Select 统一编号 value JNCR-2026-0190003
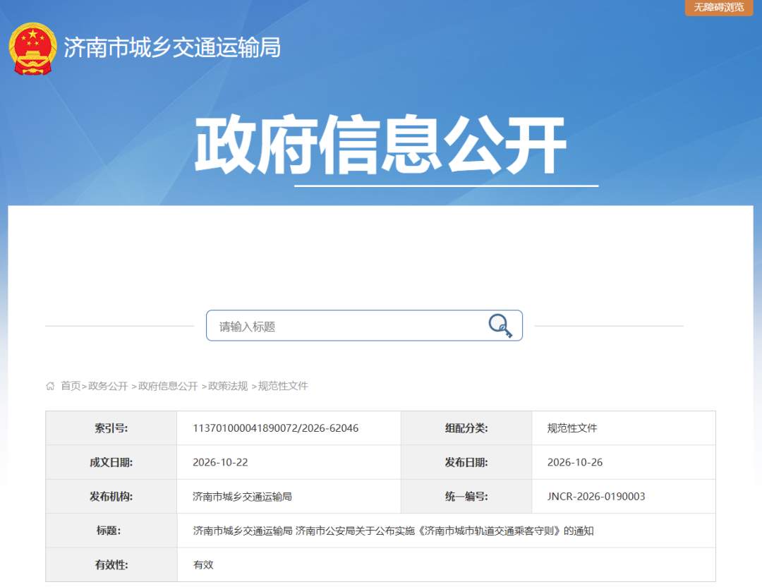The height and width of the screenshot is (587, 762). (x=596, y=496)
